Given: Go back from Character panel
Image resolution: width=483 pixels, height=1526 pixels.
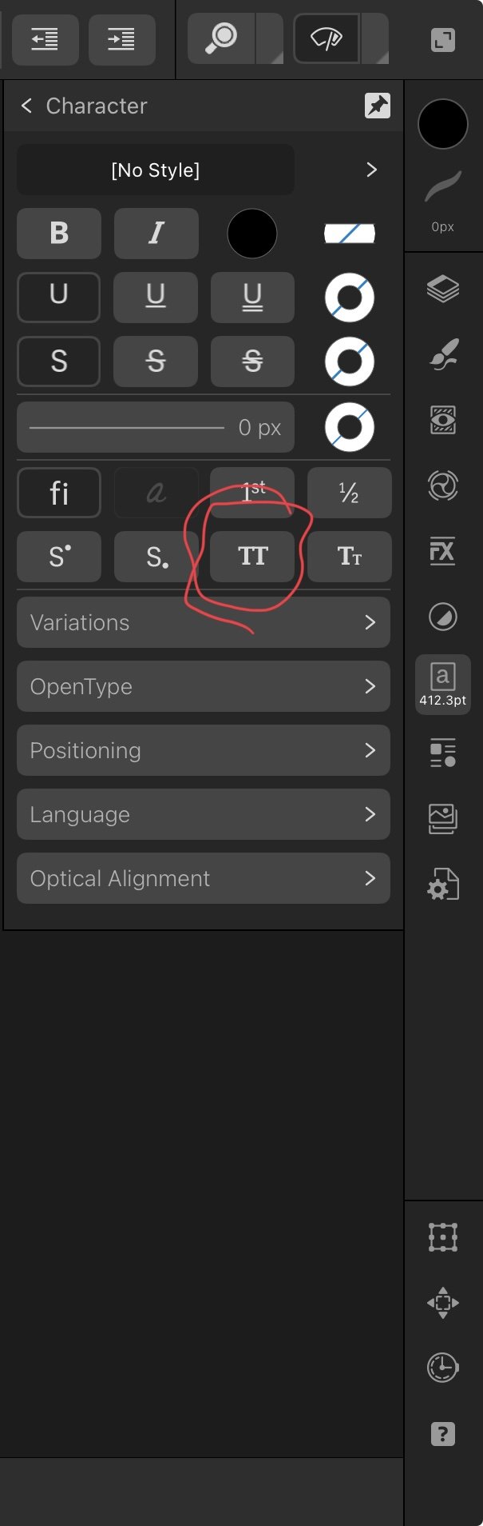Looking at the screenshot, I should click(x=26, y=106).
